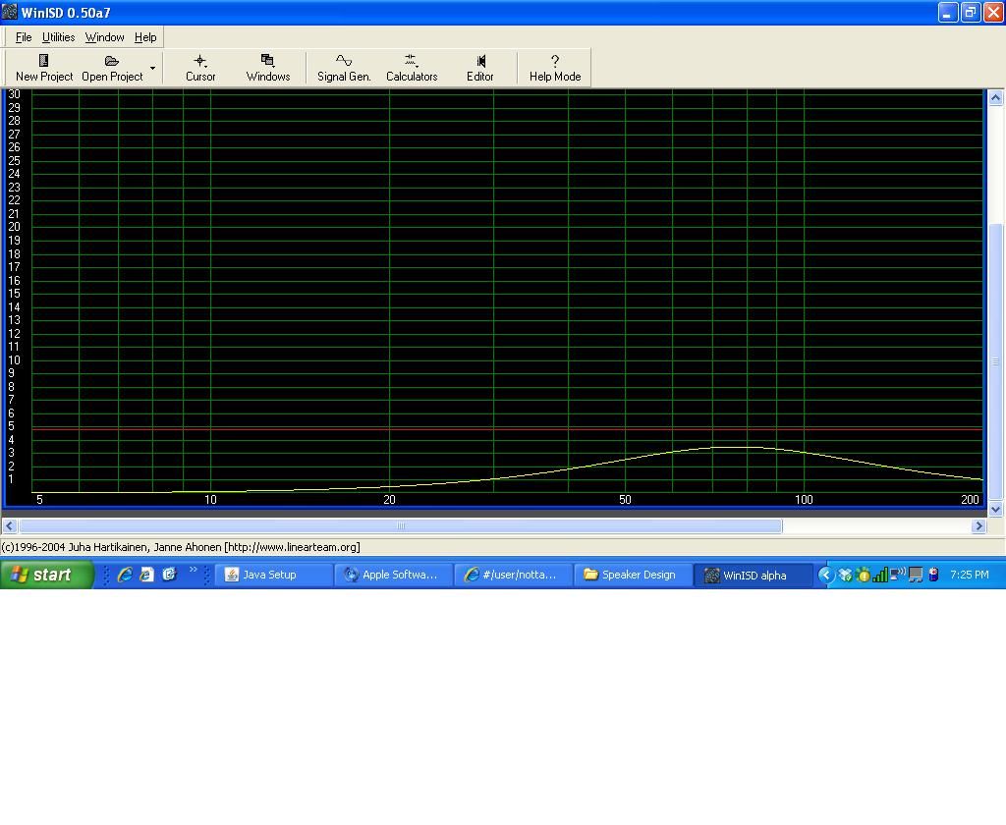The height and width of the screenshot is (825, 1006).
Task: Open the Help menu
Action: tap(145, 37)
